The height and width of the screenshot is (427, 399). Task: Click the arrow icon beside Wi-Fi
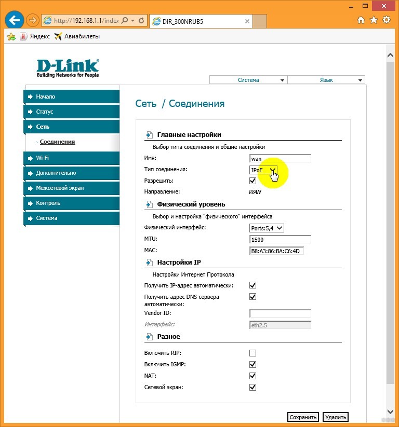click(30, 158)
